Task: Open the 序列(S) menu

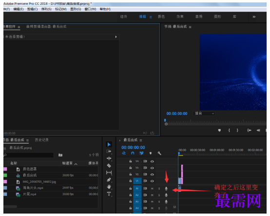Action: [46, 9]
